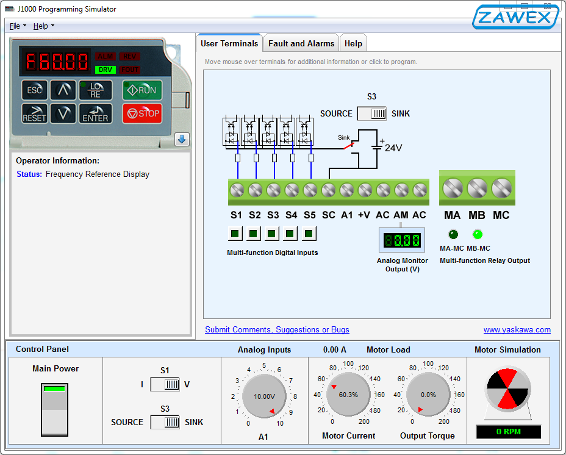The width and height of the screenshot is (566, 455).
Task: Click the AM terminal screw
Action: click(x=401, y=190)
